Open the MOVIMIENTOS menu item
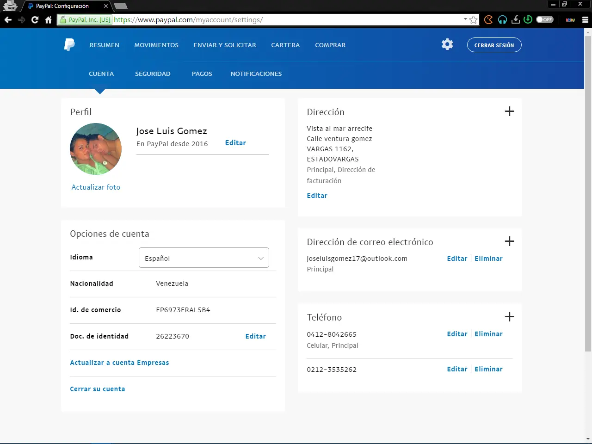This screenshot has height=444, width=592. point(156,45)
